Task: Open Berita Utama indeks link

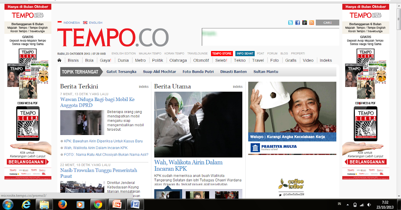Action: [238, 87]
